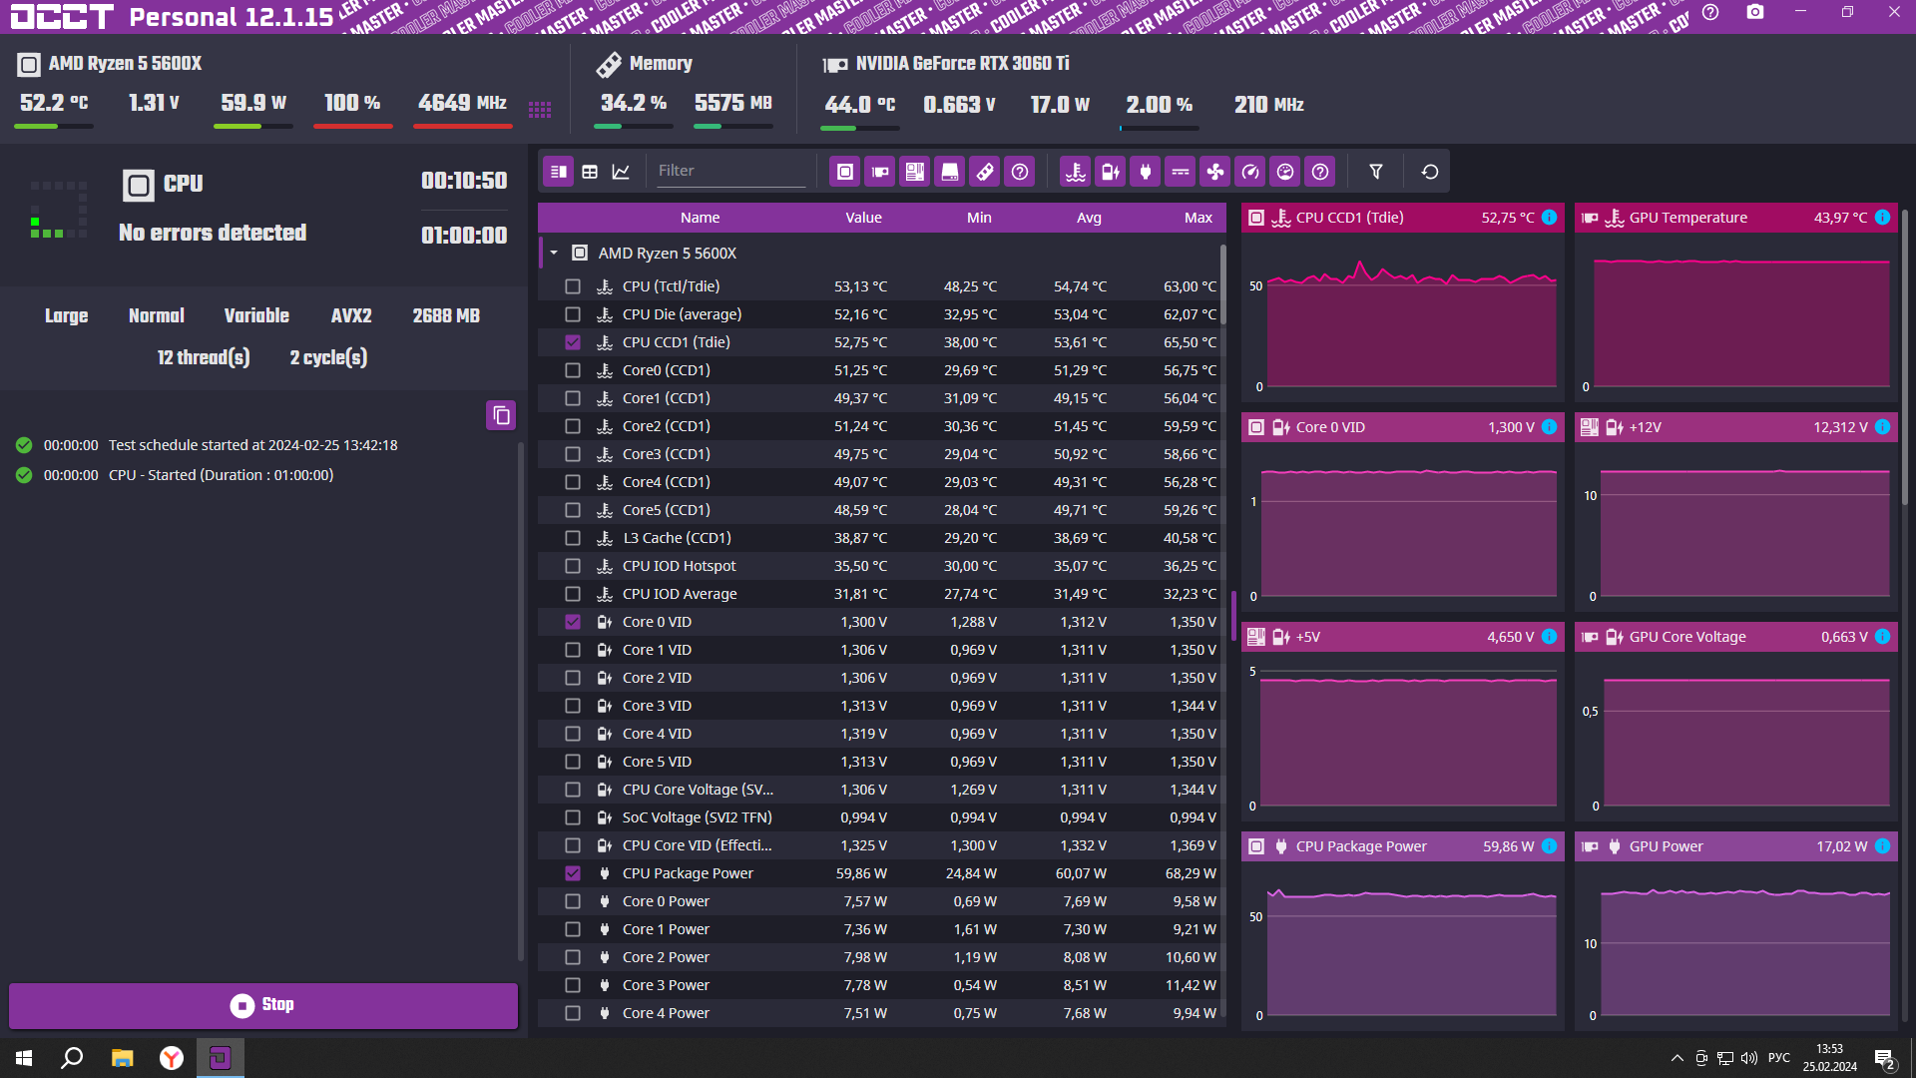Copy the test log to clipboard

[501, 415]
